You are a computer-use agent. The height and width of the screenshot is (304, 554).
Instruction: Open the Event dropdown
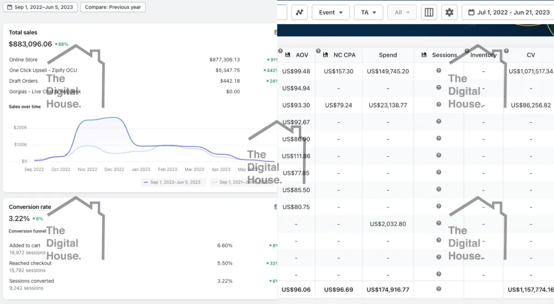coord(331,12)
